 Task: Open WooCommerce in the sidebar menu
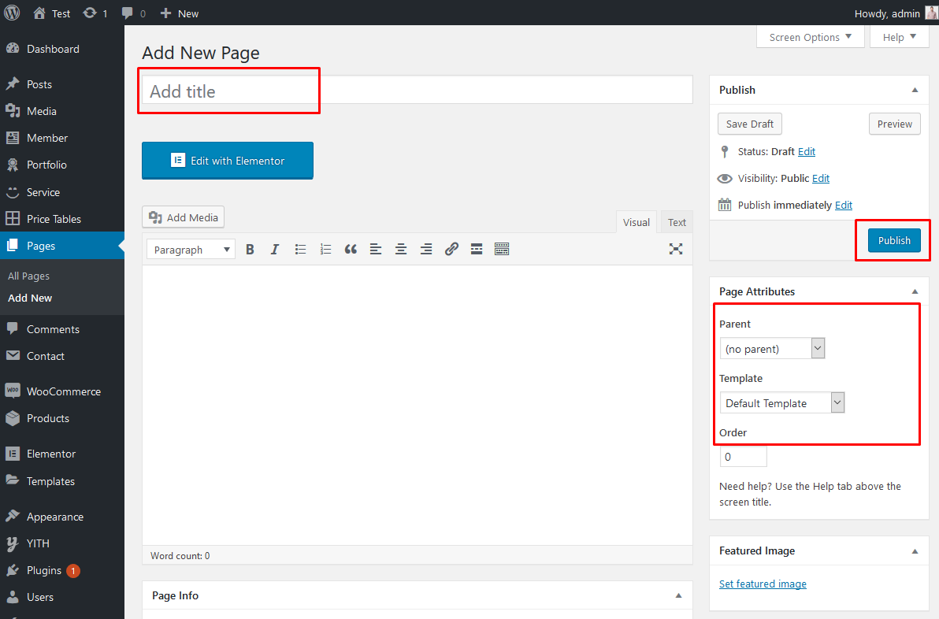[x=63, y=391]
